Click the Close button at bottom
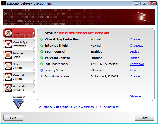158x124 pixels. coord(144,118)
